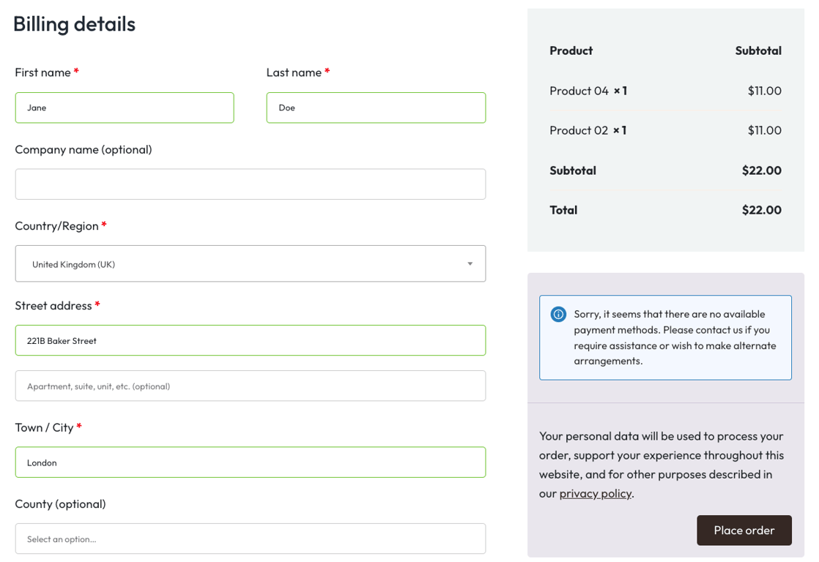Click inside the First name field
This screenshot has width=819, height=562.
pos(125,107)
